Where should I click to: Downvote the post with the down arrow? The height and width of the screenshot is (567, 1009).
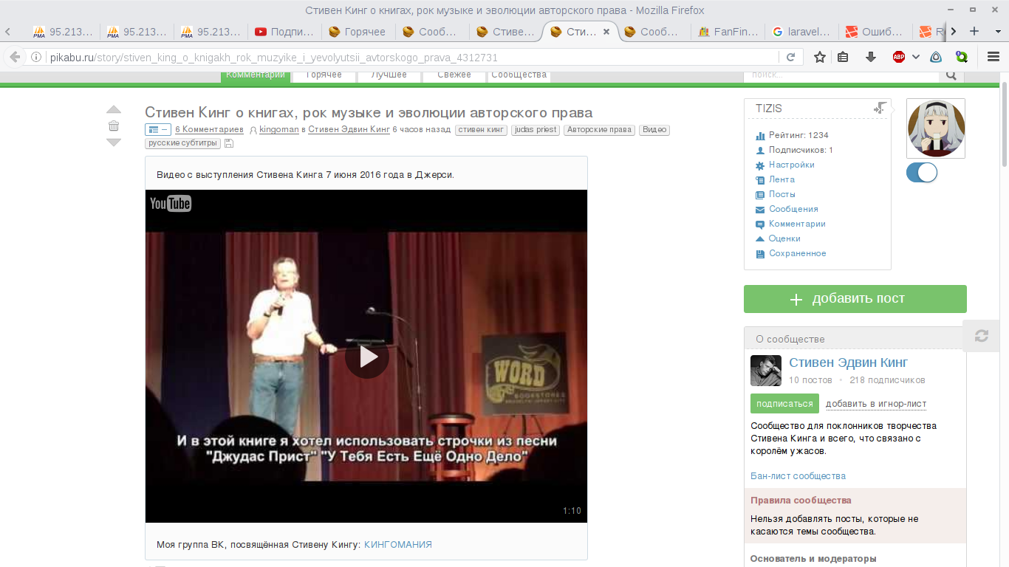point(113,142)
